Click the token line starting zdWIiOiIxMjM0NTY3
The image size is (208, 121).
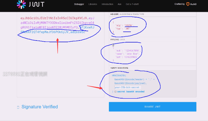(57, 23)
